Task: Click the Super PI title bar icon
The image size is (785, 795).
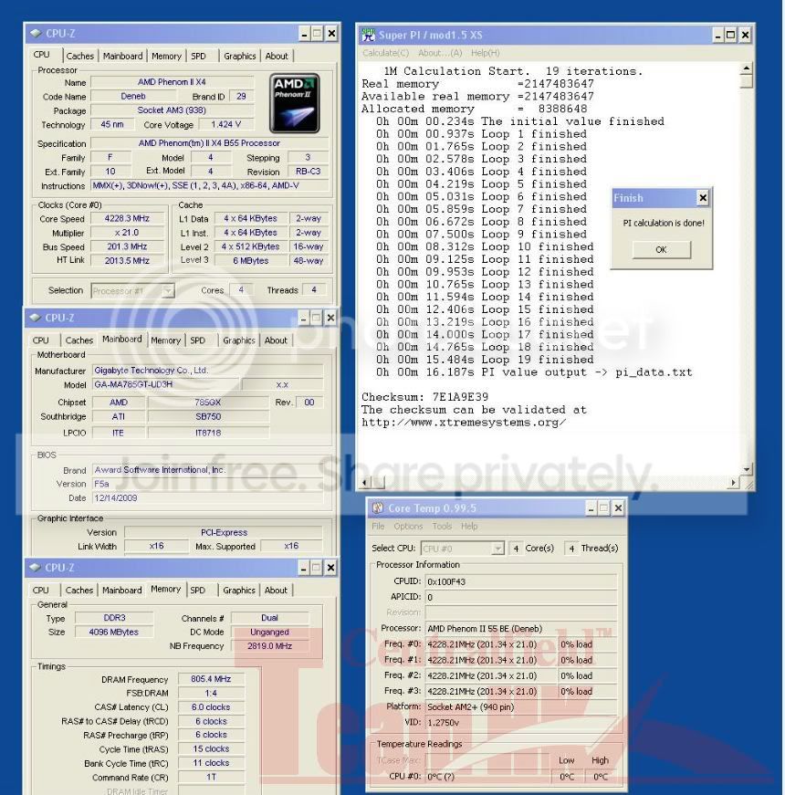Action: pos(369,35)
